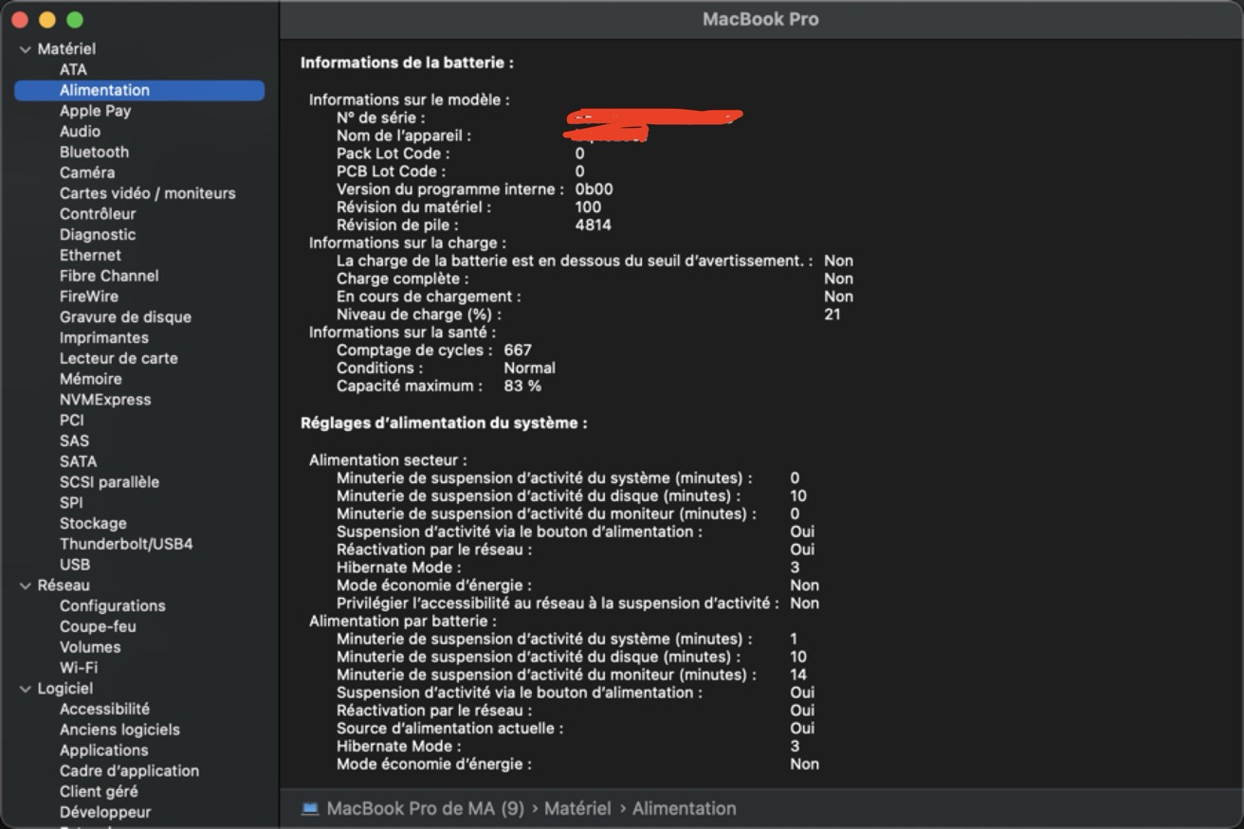Click the laptop icon in path bar
Viewport: 1244px width, 829px height.
coord(310,808)
